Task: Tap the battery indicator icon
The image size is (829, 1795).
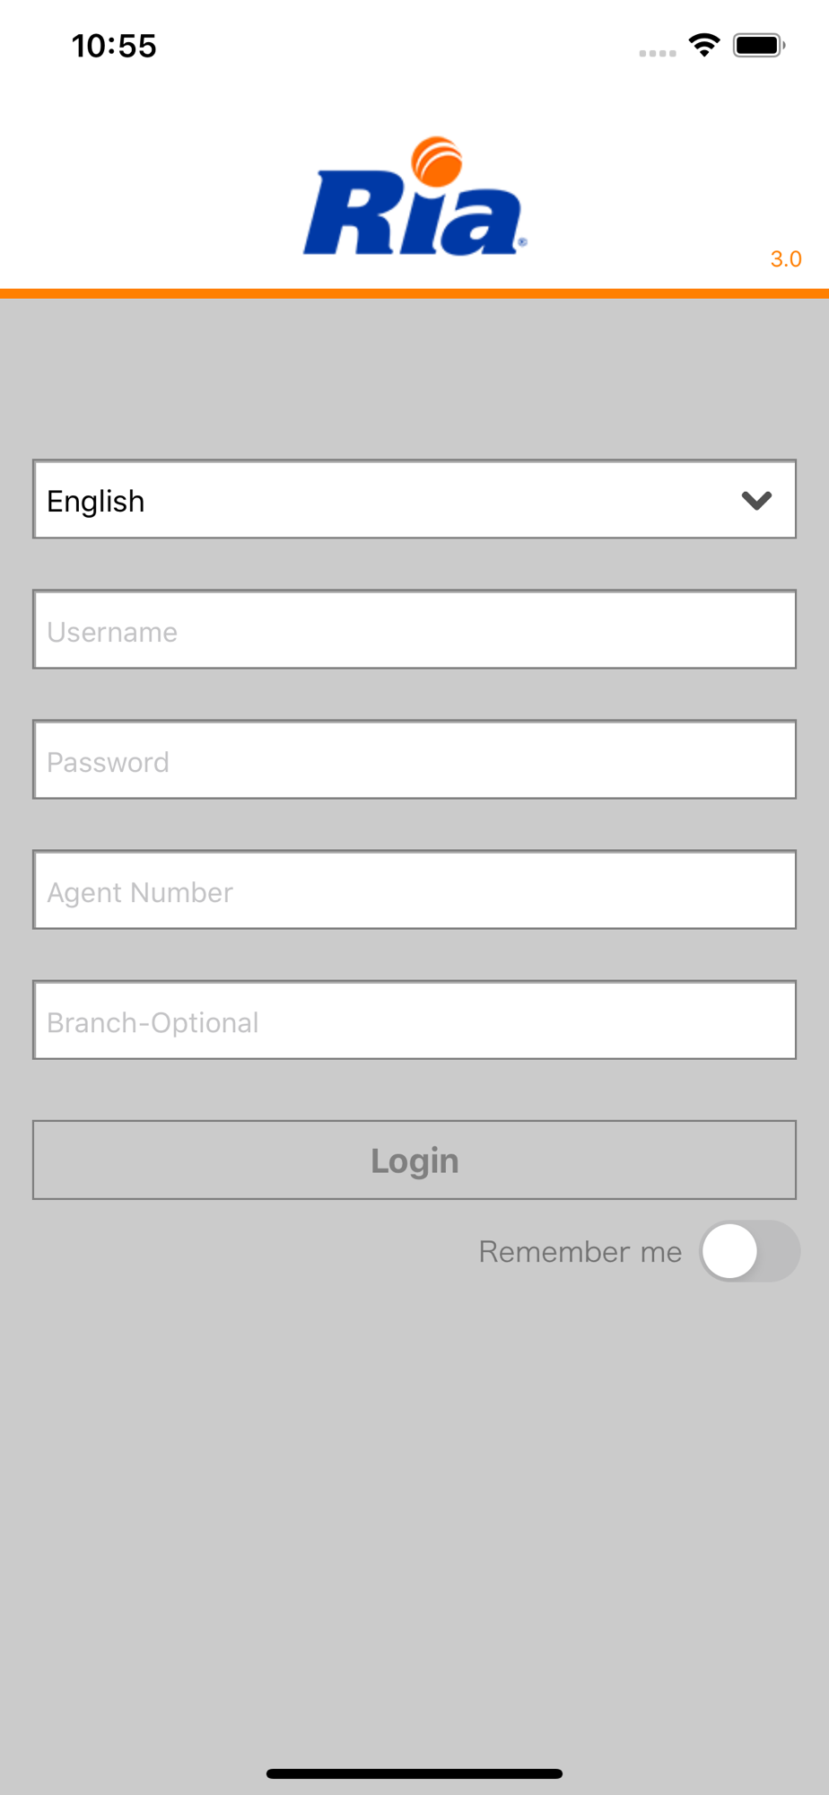Action: [759, 45]
